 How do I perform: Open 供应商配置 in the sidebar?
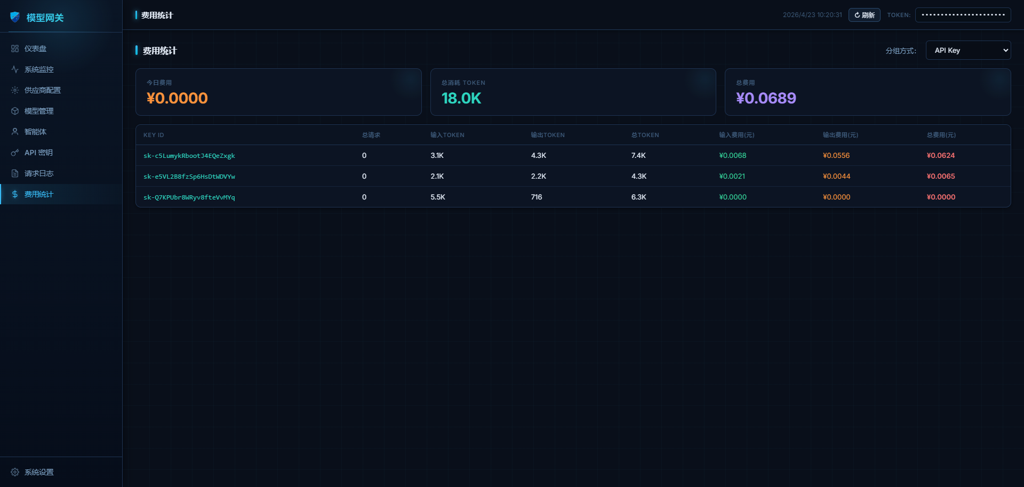[x=61, y=90]
